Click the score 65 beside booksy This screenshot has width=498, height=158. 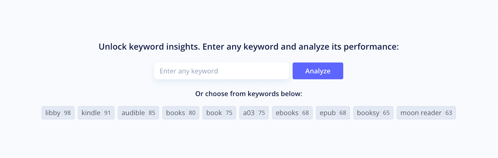pyautogui.click(x=386, y=113)
